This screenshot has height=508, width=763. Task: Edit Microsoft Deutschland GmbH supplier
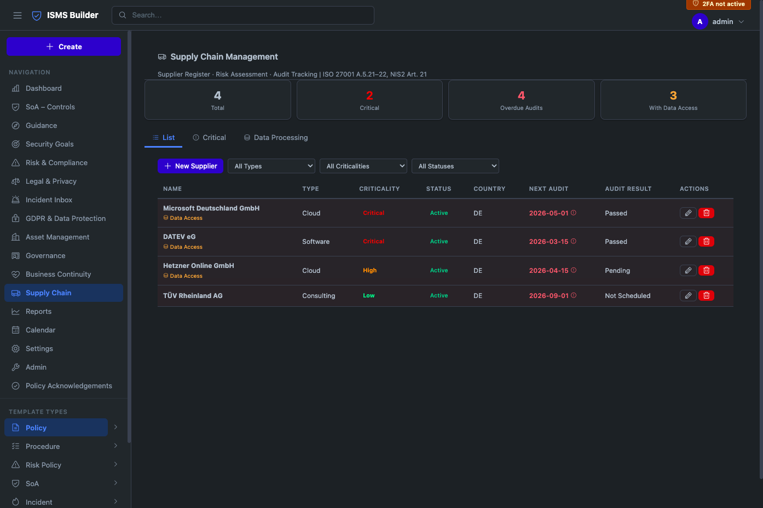[x=688, y=213]
